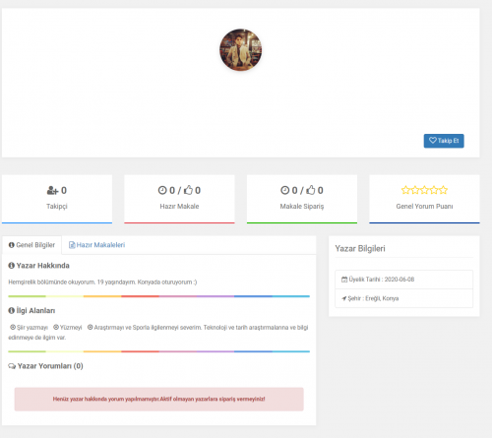
Task: Click the thumbs-up icon in Makale Sipariş card
Action: click(311, 190)
